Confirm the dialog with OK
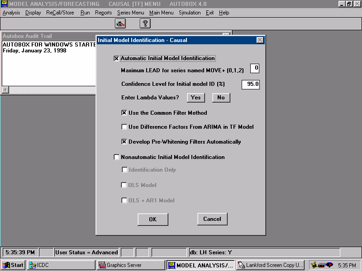This screenshot has width=362, height=271. click(x=153, y=220)
